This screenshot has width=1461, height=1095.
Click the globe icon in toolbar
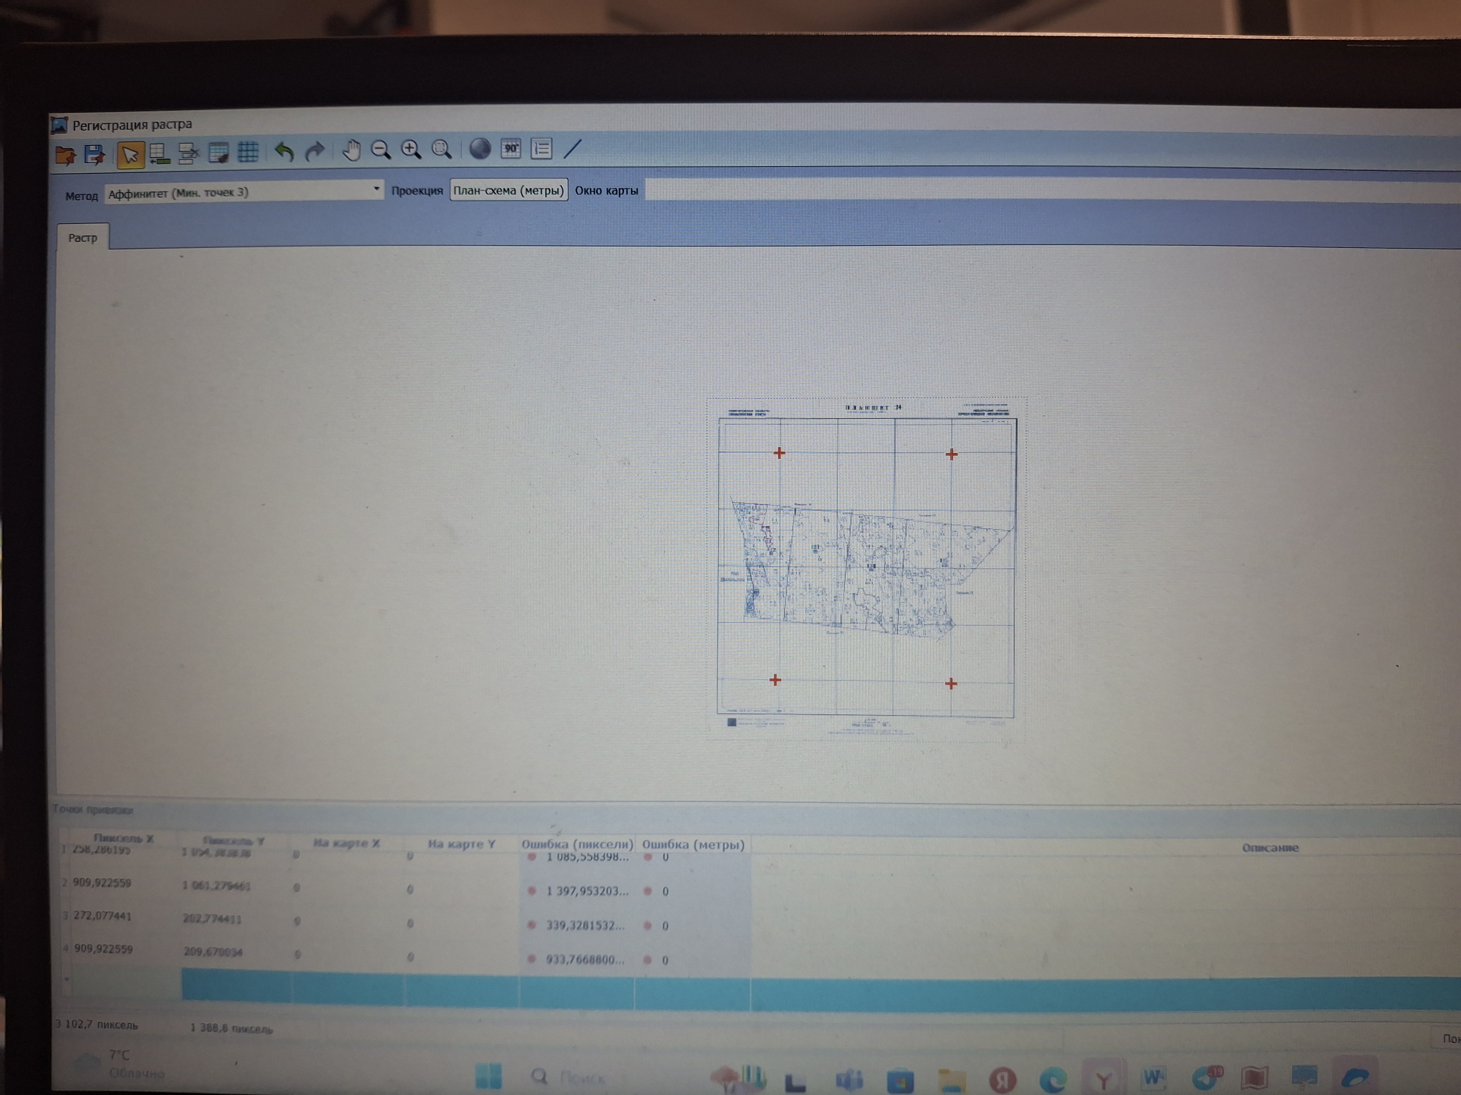(480, 149)
